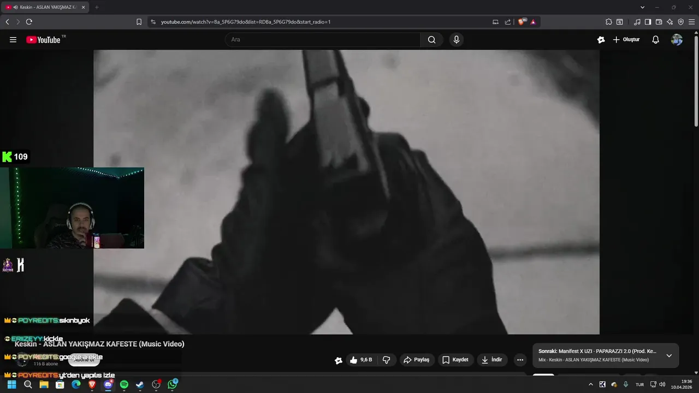699x393 pixels.
Task: Reload the current page
Action: point(29,22)
